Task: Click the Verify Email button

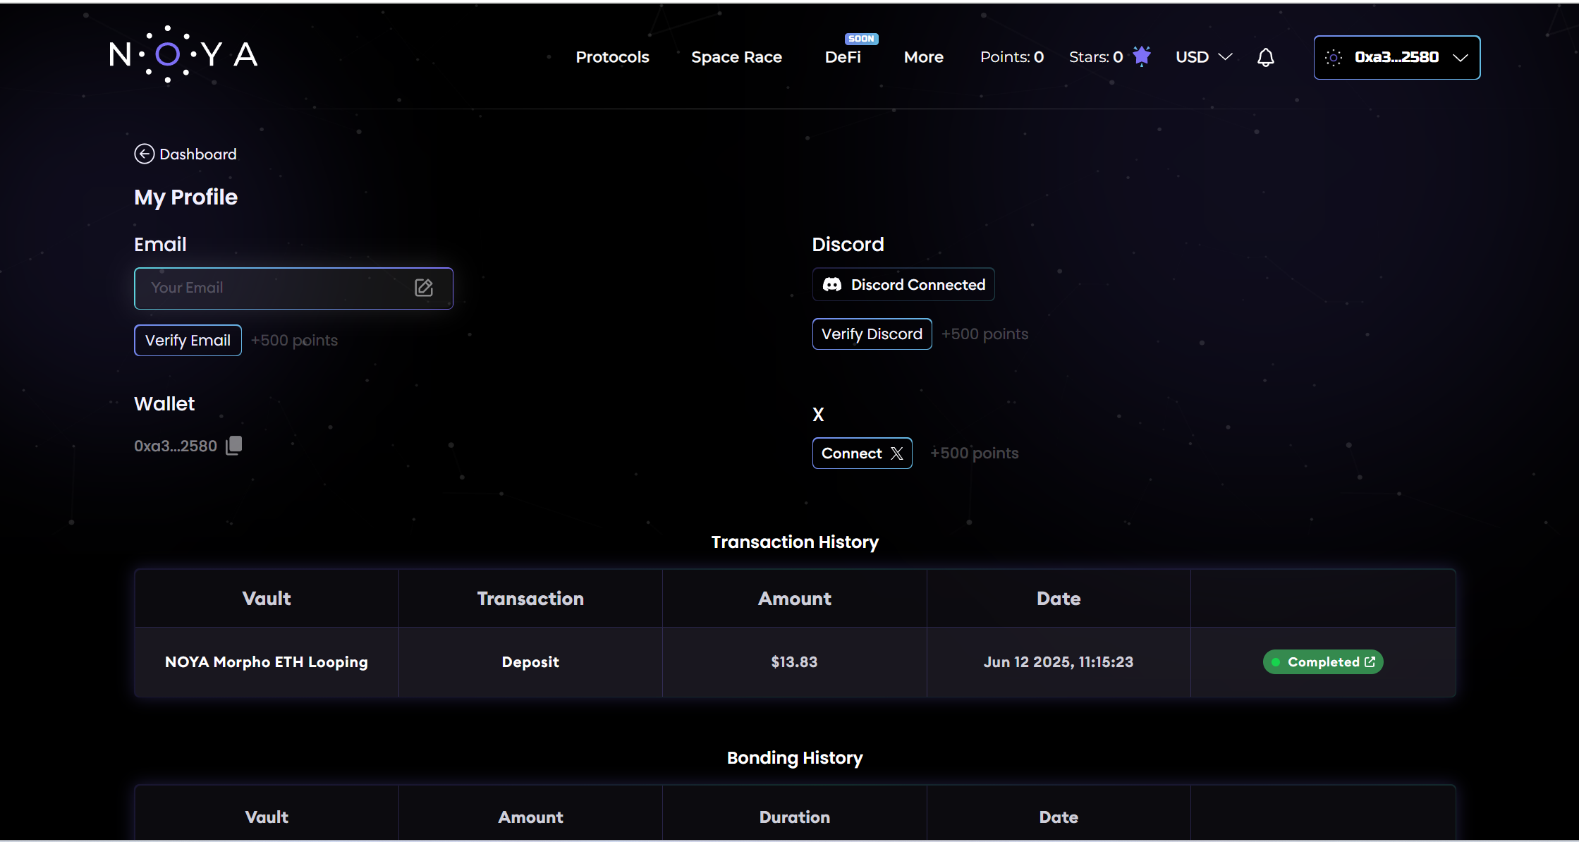Action: point(188,340)
